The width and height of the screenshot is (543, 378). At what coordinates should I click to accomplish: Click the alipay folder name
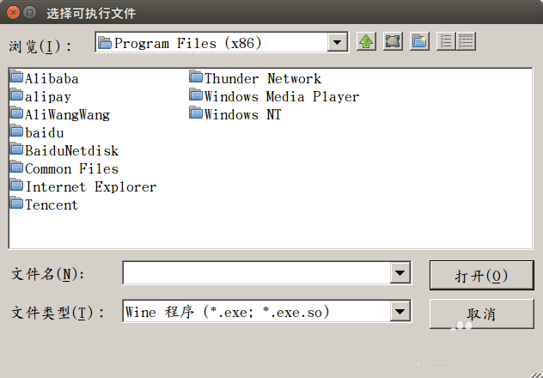click(48, 97)
